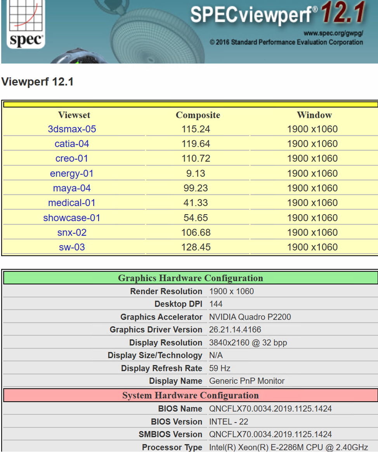Open the catia-04 viewset results
The image size is (378, 452).
tap(72, 144)
